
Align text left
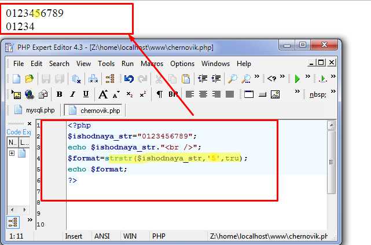click(189, 94)
